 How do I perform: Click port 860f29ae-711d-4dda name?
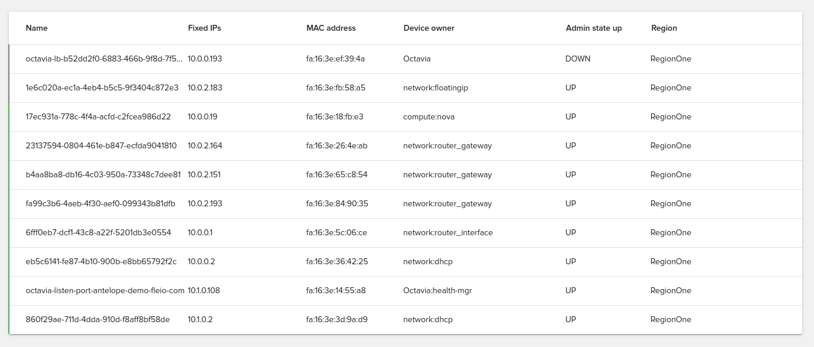(98, 319)
